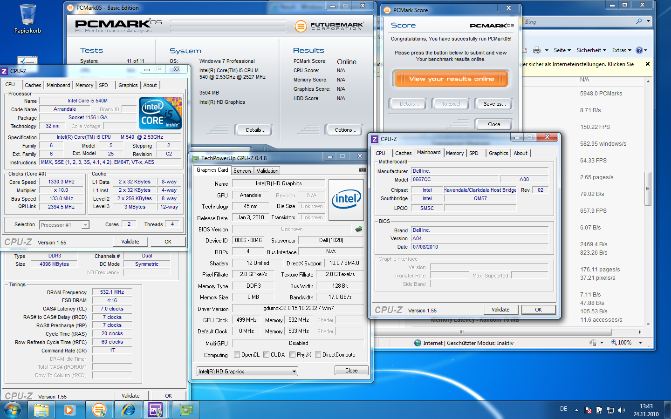Screen dimensions: 671x419
Task: Open the print options dropdown arrow
Action: click(x=546, y=50)
